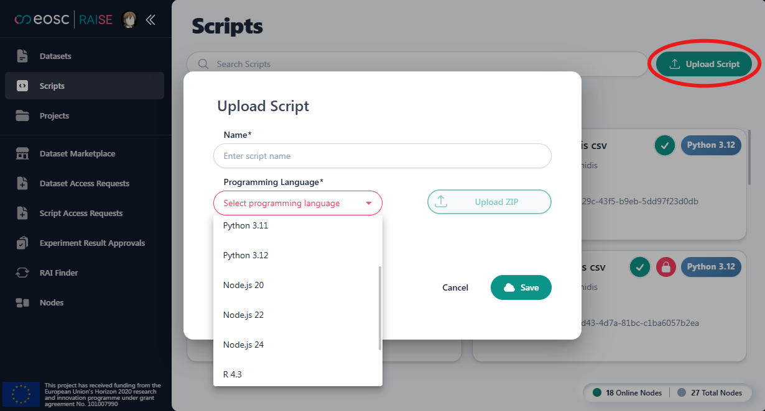The image size is (765, 411).
Task: Save the new script
Action: (x=521, y=287)
